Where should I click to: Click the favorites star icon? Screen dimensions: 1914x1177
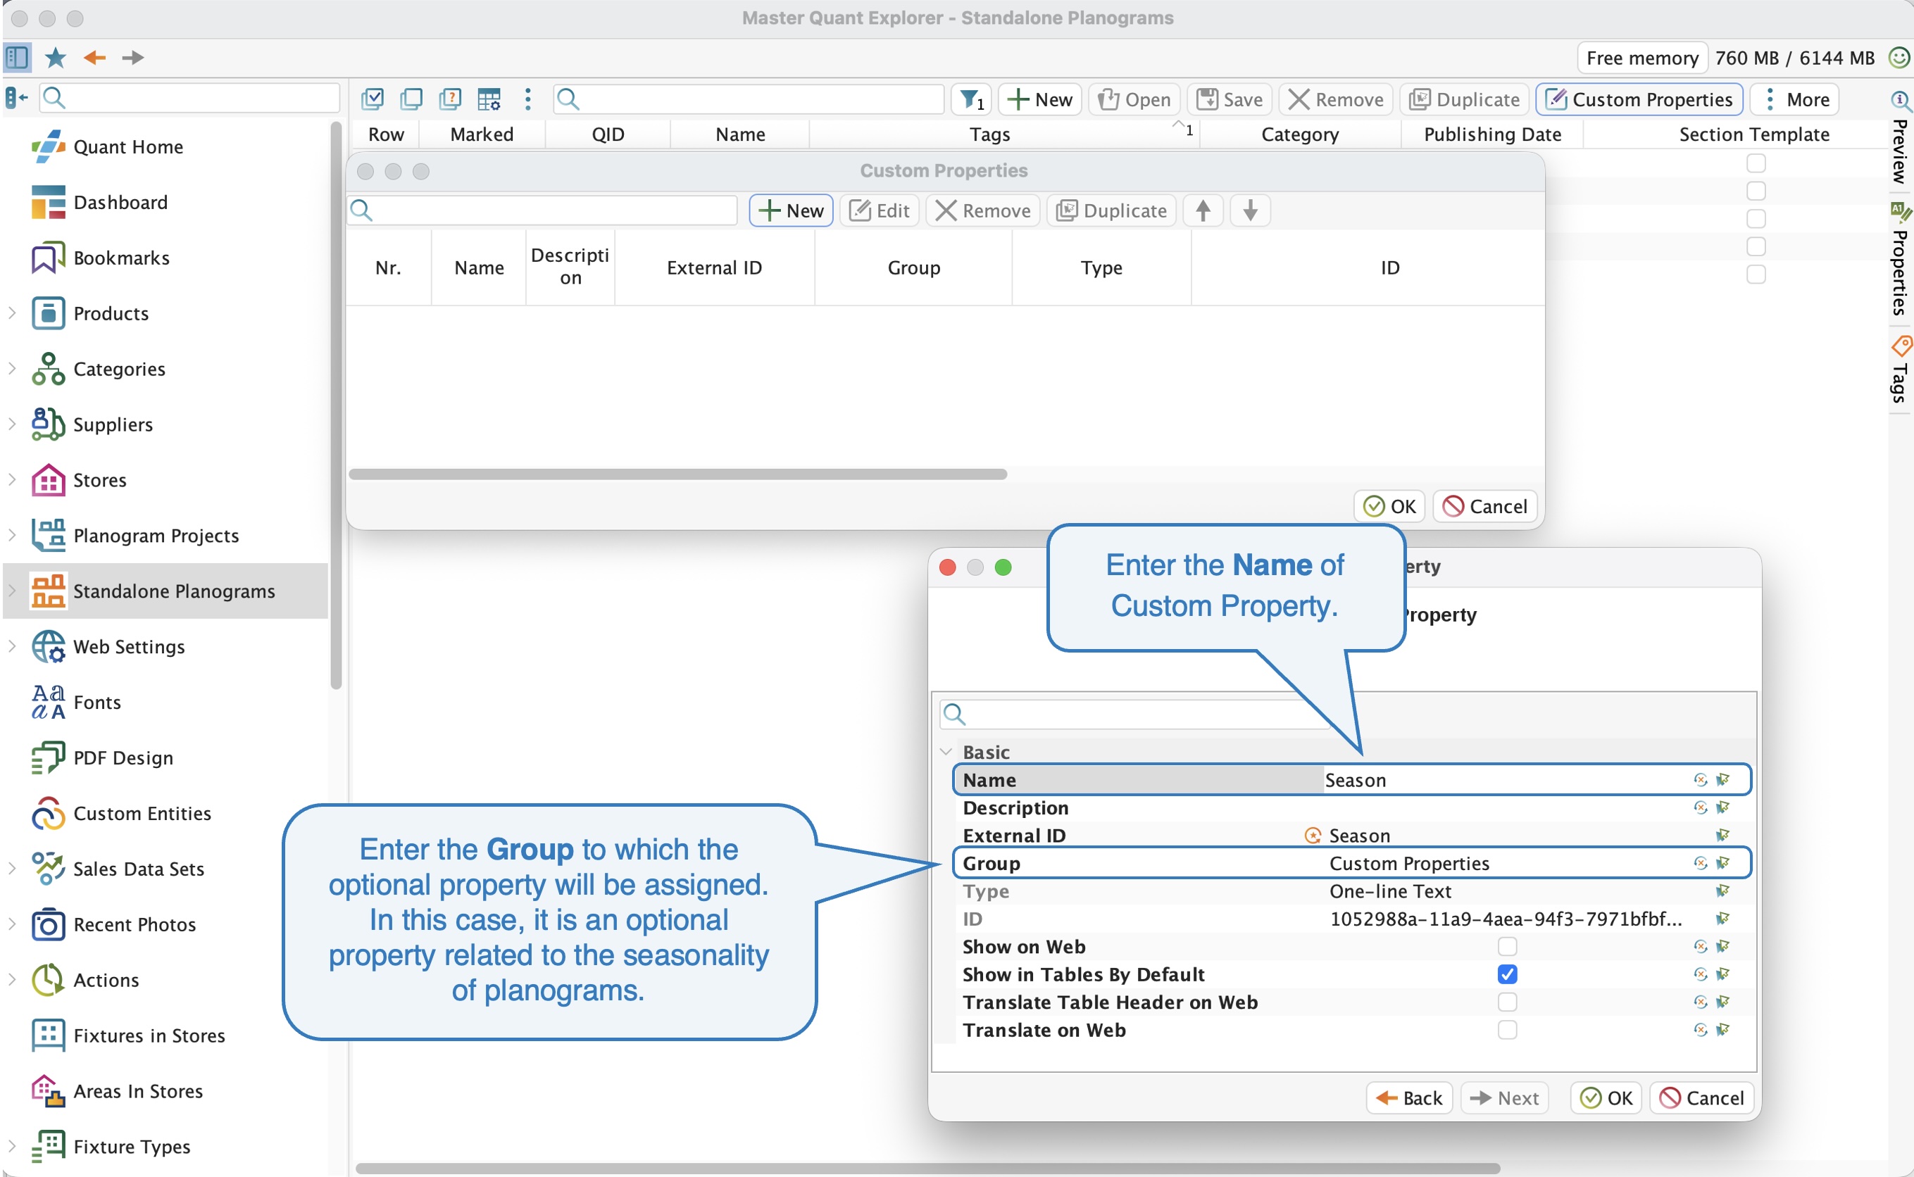tap(56, 57)
